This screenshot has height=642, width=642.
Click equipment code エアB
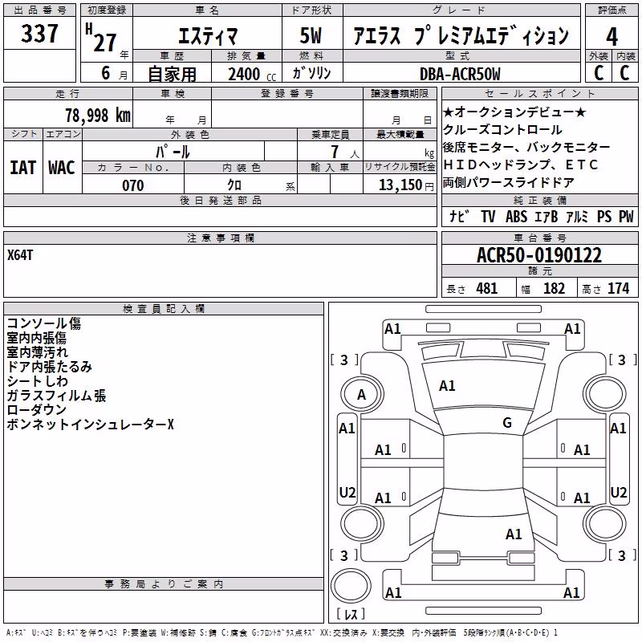(547, 217)
